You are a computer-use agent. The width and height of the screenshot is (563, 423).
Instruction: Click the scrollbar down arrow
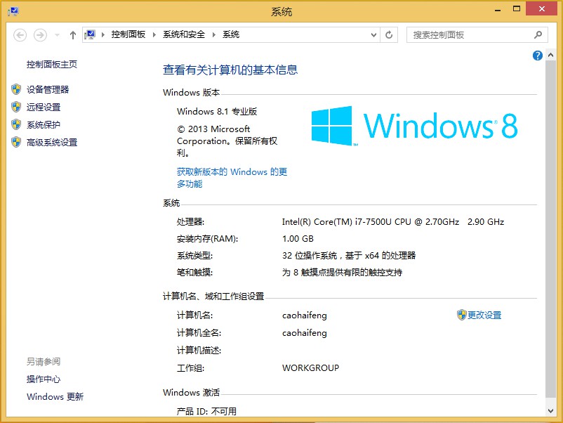point(550,411)
